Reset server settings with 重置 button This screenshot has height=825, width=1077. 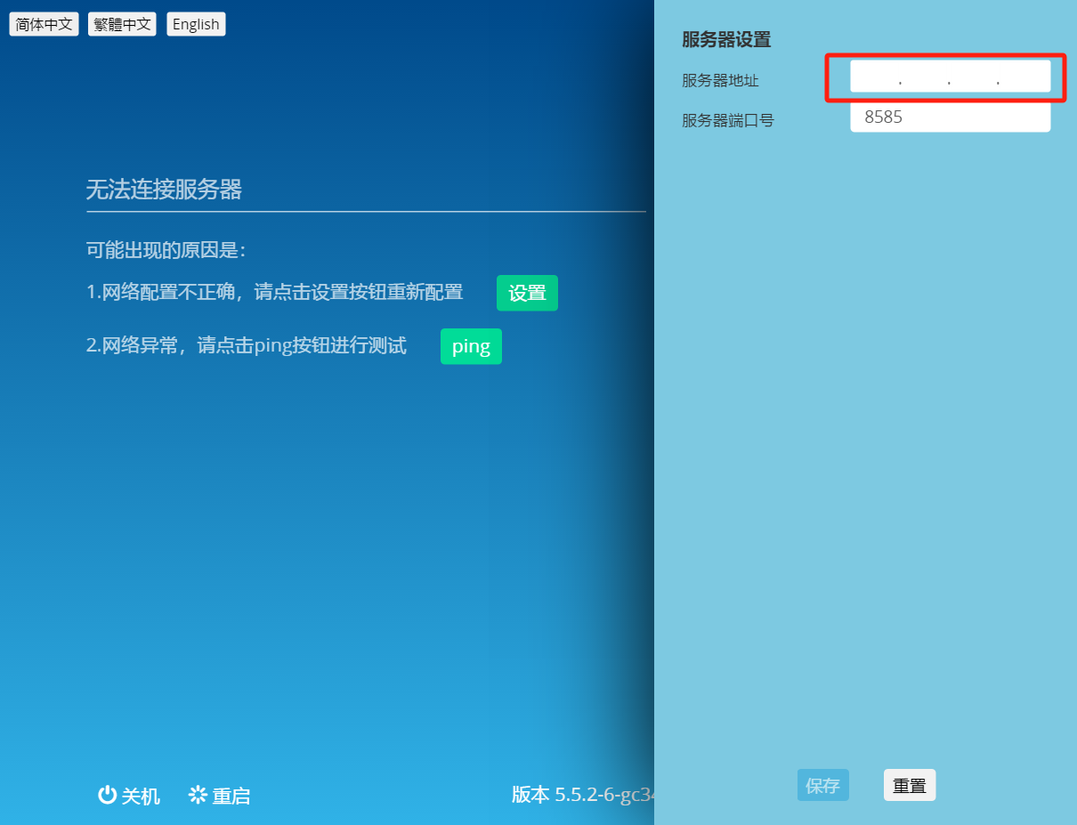(x=909, y=785)
